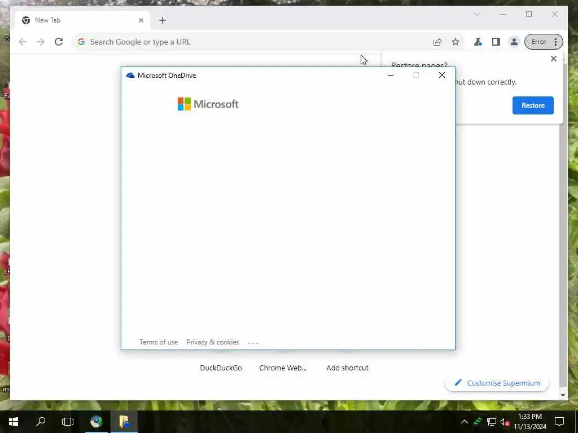Switch to the File Explorer taskbar icon
The height and width of the screenshot is (433, 578).
coord(124,422)
